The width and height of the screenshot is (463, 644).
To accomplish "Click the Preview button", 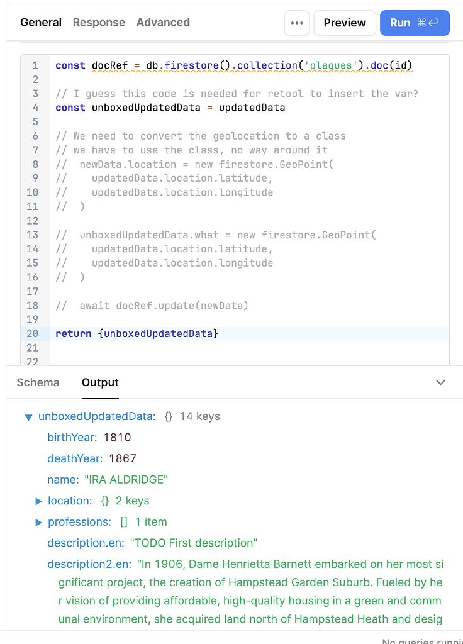I will 345,23.
